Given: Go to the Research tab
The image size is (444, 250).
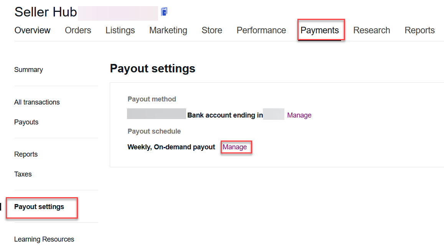Looking at the screenshot, I should tap(371, 30).
